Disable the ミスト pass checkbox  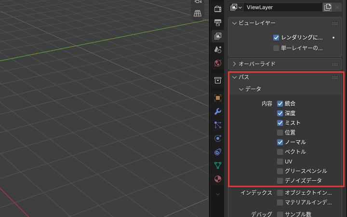[x=280, y=123]
